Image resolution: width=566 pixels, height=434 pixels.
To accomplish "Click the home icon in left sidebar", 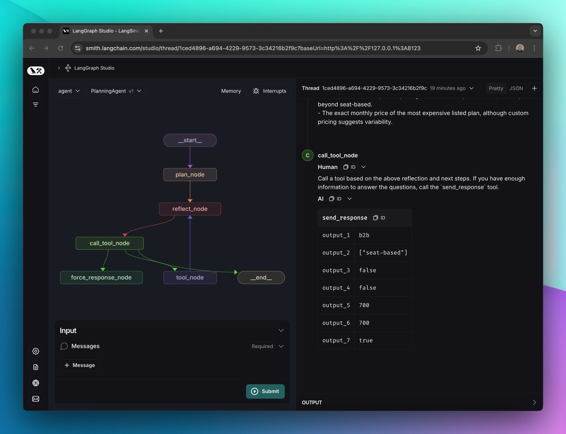I will coord(36,90).
